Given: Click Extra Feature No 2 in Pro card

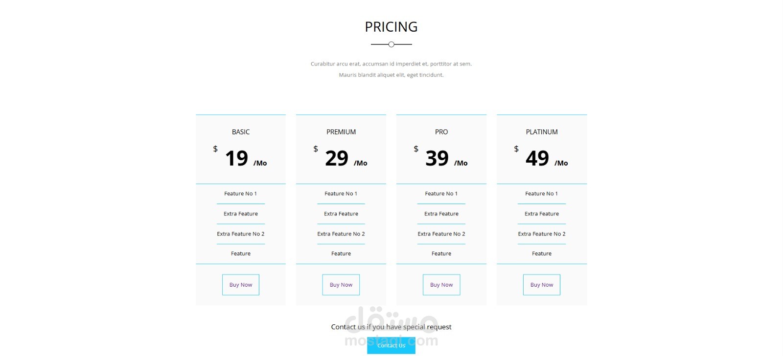Looking at the screenshot, I should (x=441, y=234).
